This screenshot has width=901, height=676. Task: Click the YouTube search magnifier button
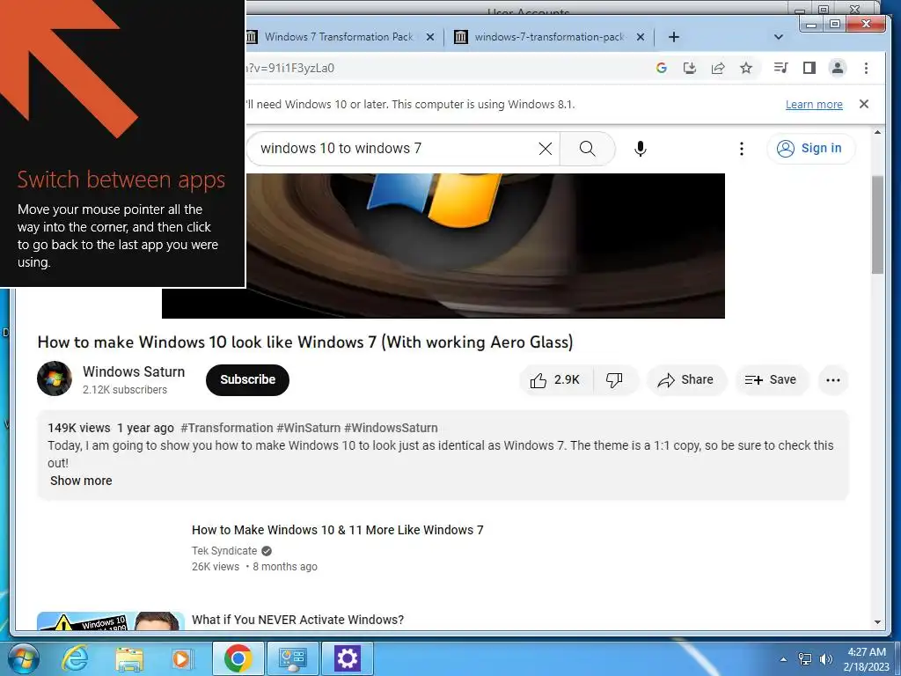587,149
